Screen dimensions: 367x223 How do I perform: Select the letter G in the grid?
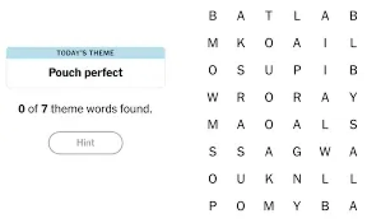(297, 152)
